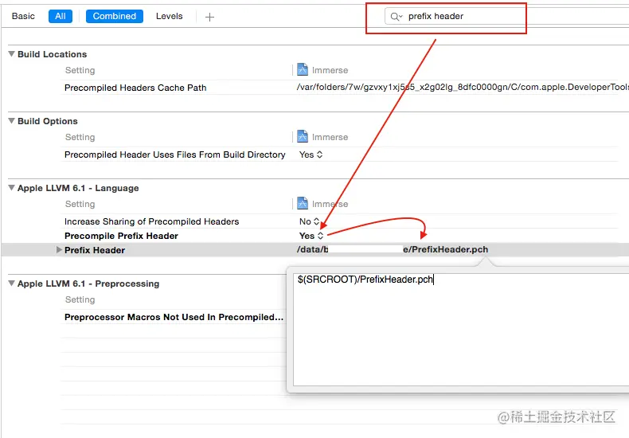Viewport: 629px width, 438px height.
Task: Collapse the Apple LLVM 6.1 - Preprocessing section
Action: (12, 284)
